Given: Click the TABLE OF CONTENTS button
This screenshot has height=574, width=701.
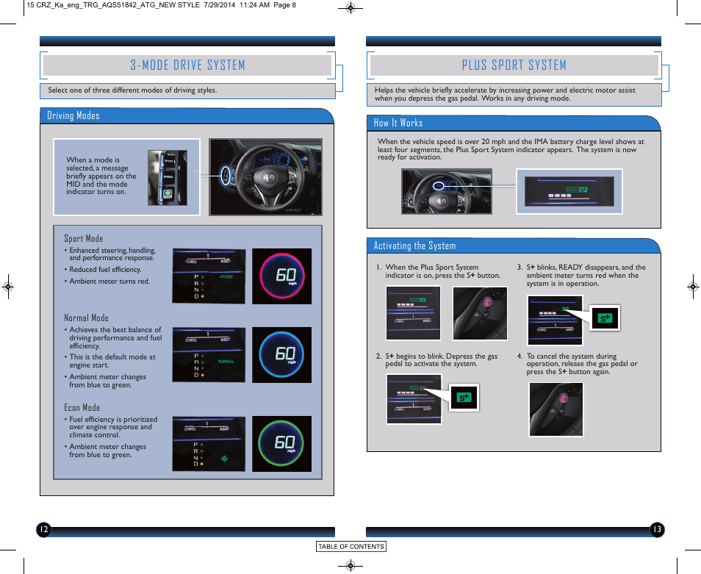Looking at the screenshot, I should click(x=351, y=546).
